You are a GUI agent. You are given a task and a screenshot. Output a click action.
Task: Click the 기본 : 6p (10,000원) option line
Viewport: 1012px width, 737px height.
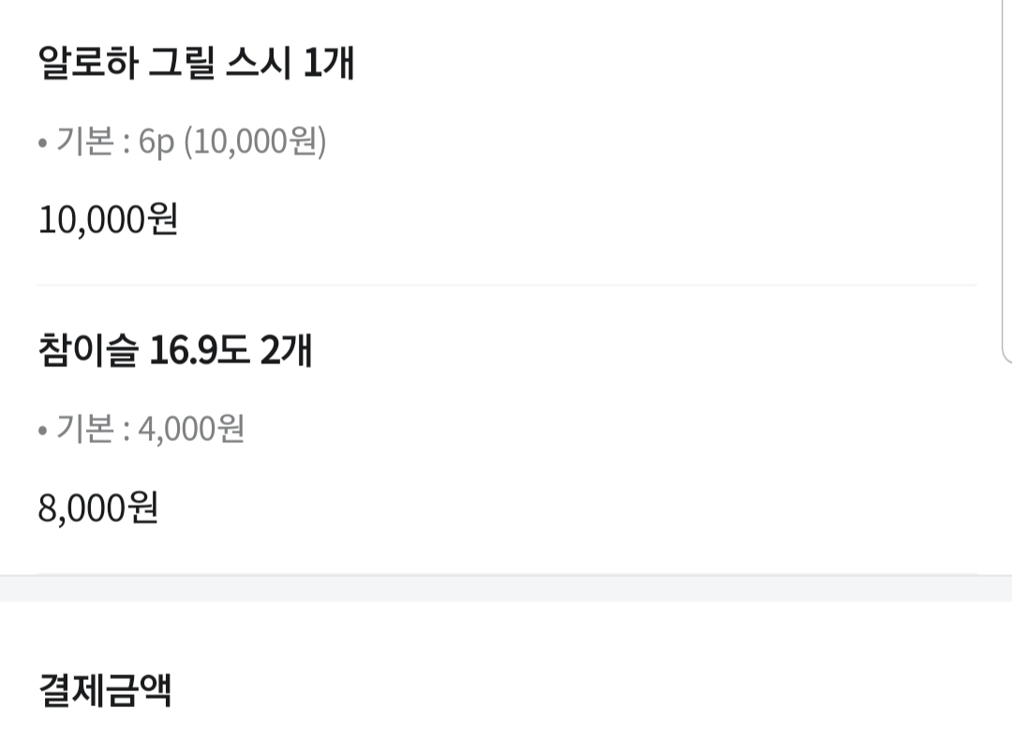click(x=182, y=140)
